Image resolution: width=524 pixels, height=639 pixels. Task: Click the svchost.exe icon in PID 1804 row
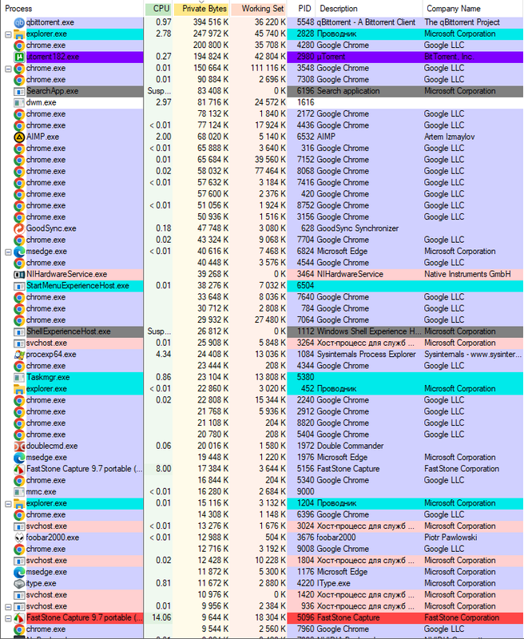coord(19,561)
